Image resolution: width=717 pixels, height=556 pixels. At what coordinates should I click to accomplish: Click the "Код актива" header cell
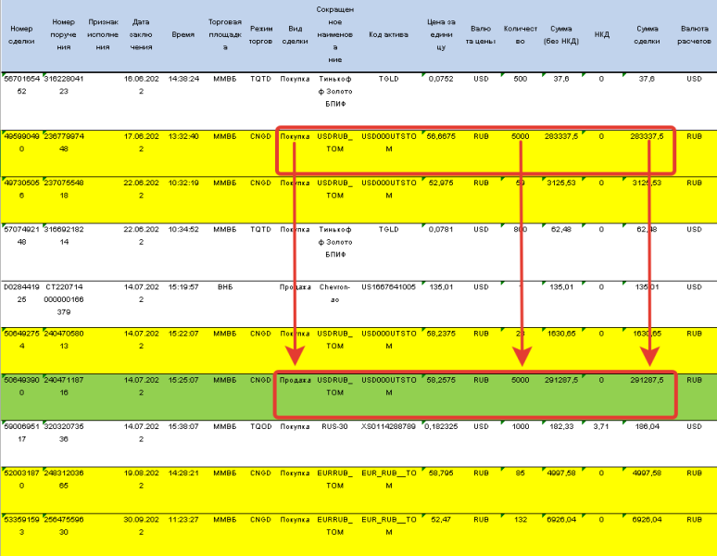[388, 35]
